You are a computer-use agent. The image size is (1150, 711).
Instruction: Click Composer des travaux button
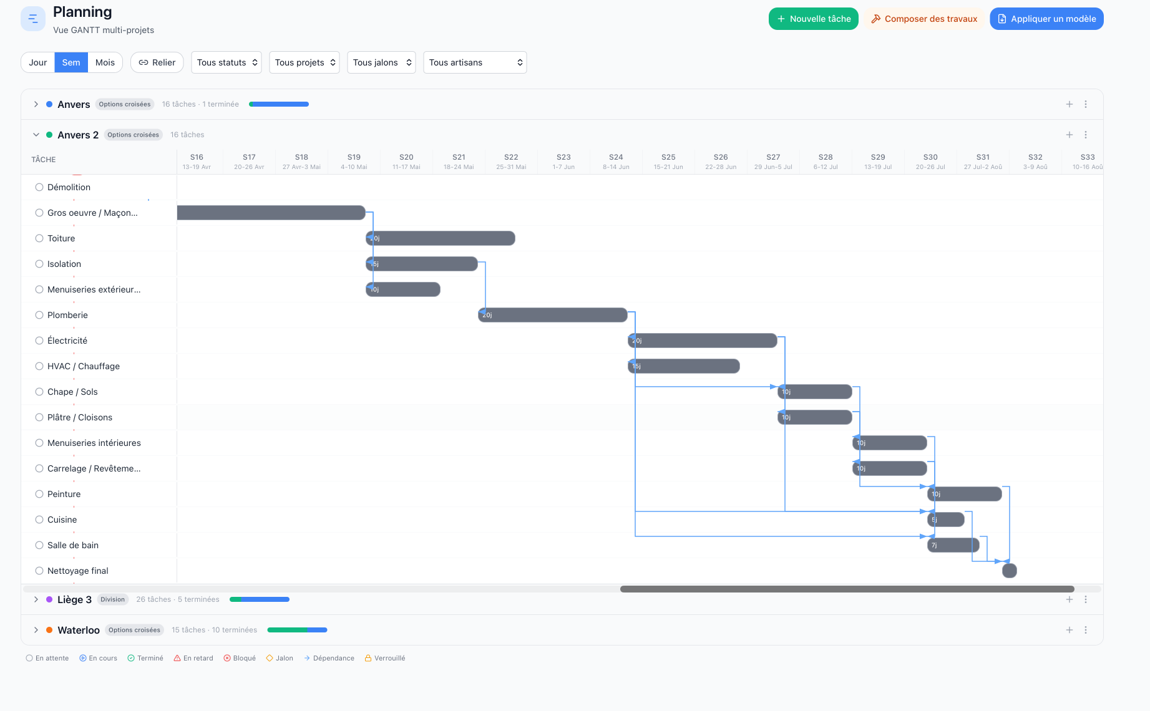click(x=924, y=19)
